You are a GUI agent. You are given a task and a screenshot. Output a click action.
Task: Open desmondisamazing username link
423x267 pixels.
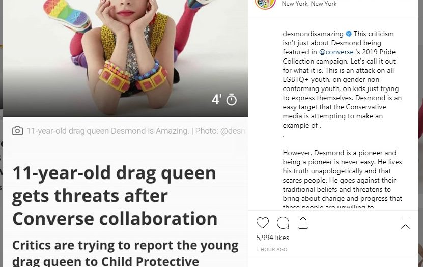(313, 34)
